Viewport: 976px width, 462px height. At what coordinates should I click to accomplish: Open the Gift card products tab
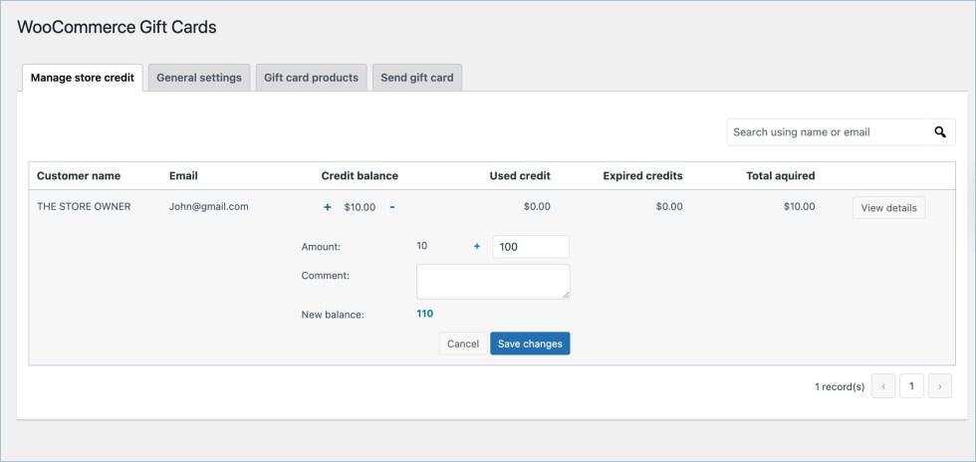click(x=311, y=78)
